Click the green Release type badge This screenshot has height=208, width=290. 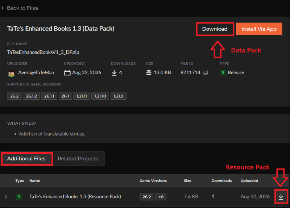pos(223,73)
